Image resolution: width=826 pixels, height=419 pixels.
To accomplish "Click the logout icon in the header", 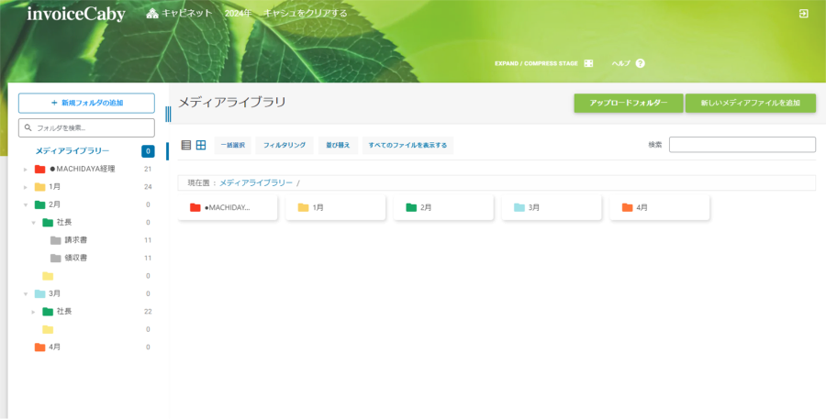I will point(804,14).
